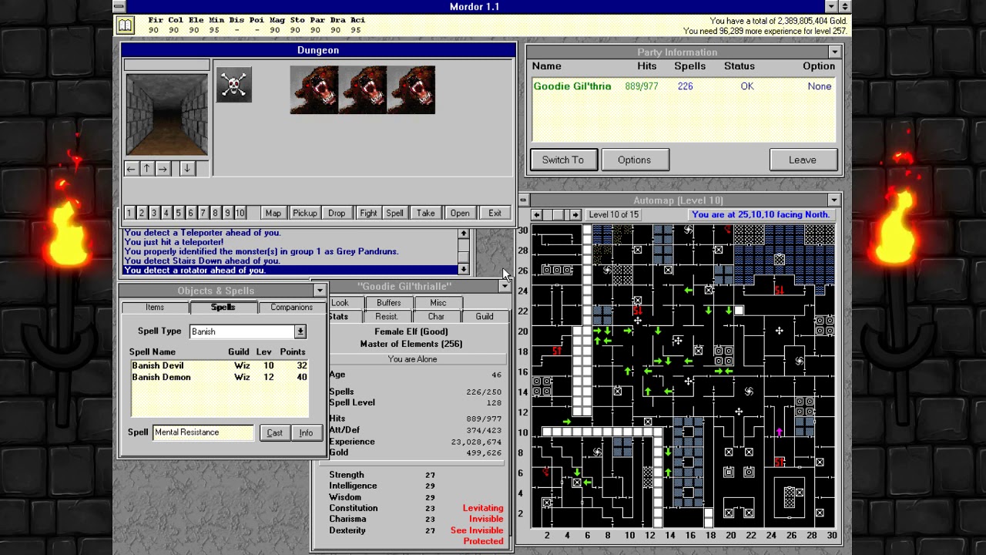Image resolution: width=986 pixels, height=555 pixels.
Task: Show next Automap level with right arrow
Action: [575, 215]
